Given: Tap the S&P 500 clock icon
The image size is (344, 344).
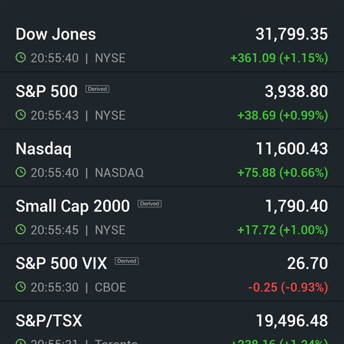Looking at the screenshot, I should 21,115.
